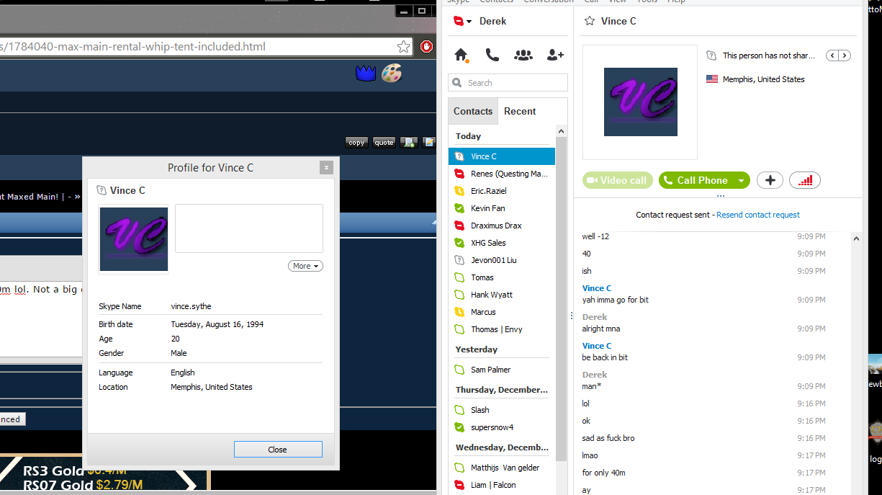Click the status icon beside Vince C in the profile dialog

pos(102,190)
